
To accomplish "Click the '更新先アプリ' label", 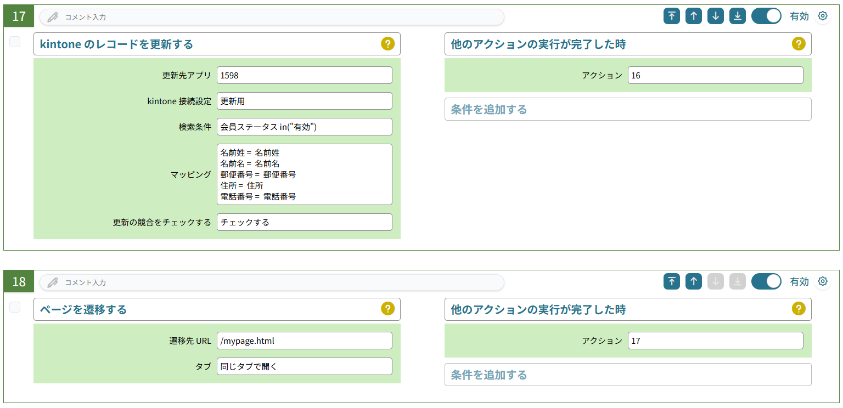I will [x=187, y=75].
